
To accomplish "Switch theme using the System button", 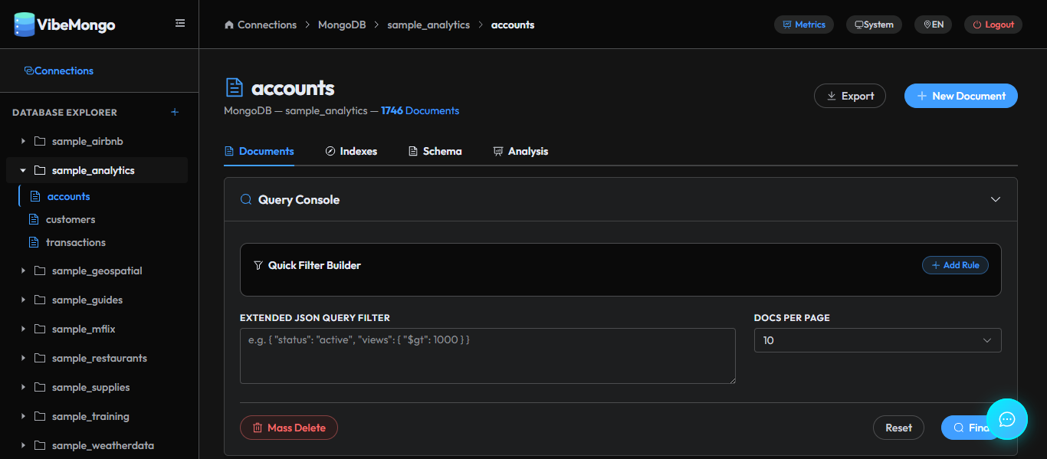I will [874, 25].
